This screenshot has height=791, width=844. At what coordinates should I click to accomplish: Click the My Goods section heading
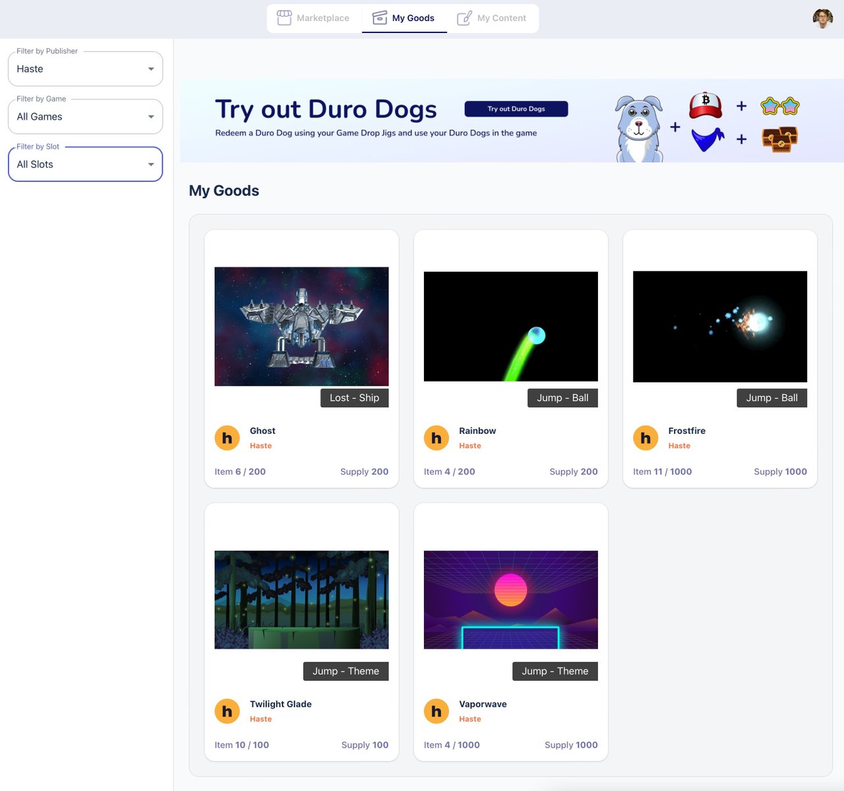point(224,190)
